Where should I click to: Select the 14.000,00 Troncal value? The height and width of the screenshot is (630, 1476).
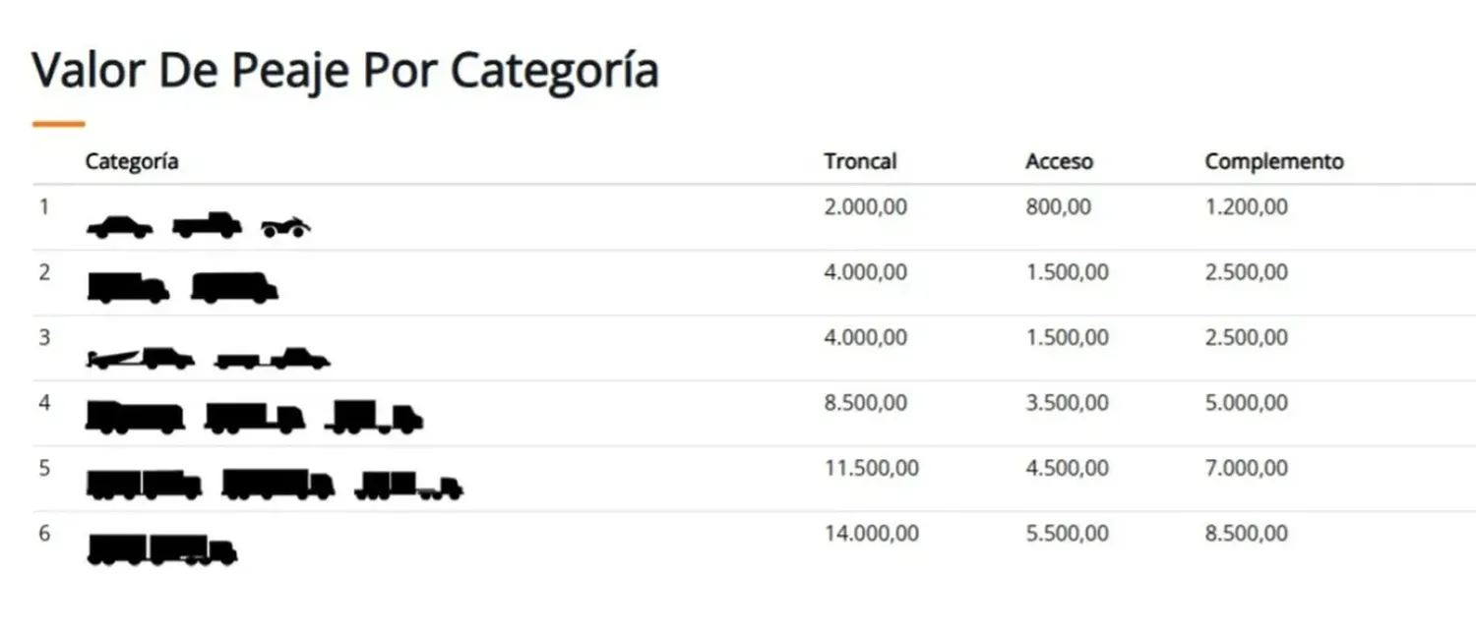tap(872, 534)
